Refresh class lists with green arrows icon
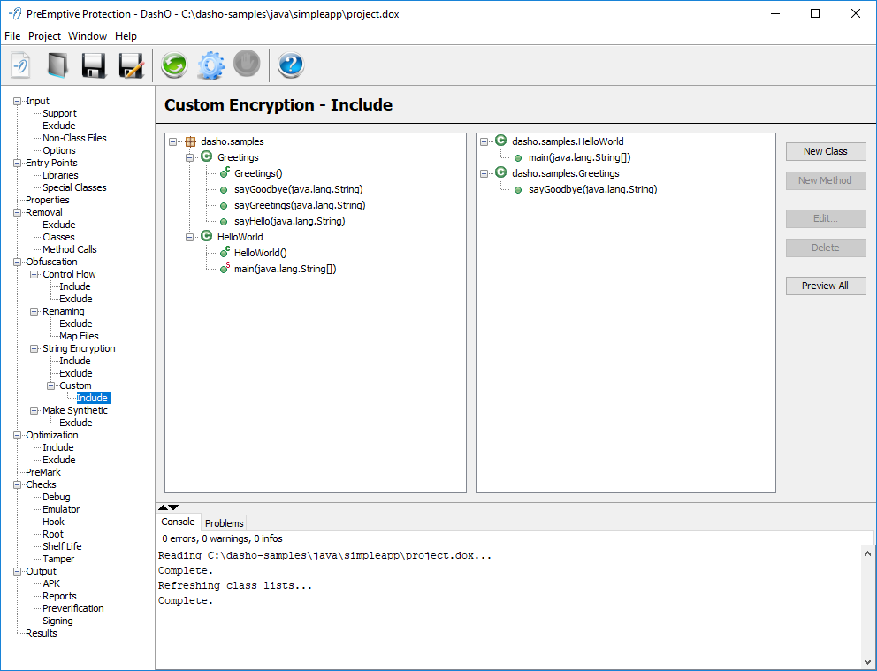The width and height of the screenshot is (877, 671). tap(174, 65)
